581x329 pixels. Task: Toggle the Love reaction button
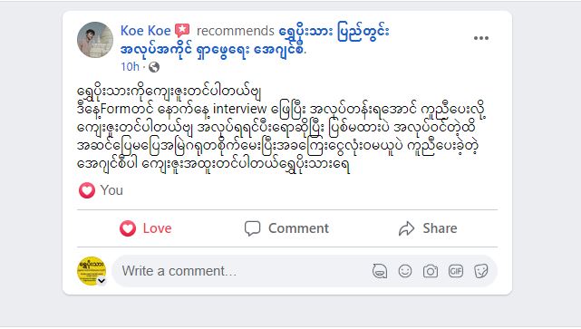146,228
